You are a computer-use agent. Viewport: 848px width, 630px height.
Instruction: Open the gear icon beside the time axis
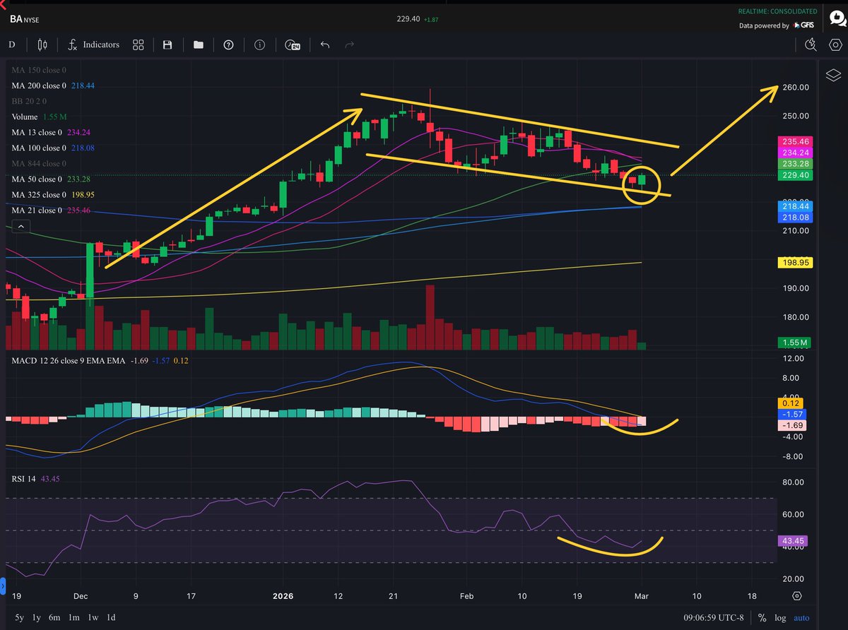tap(797, 595)
